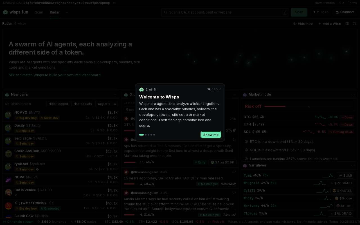
Task: Click the Show me button in the tour
Action: tap(211, 135)
